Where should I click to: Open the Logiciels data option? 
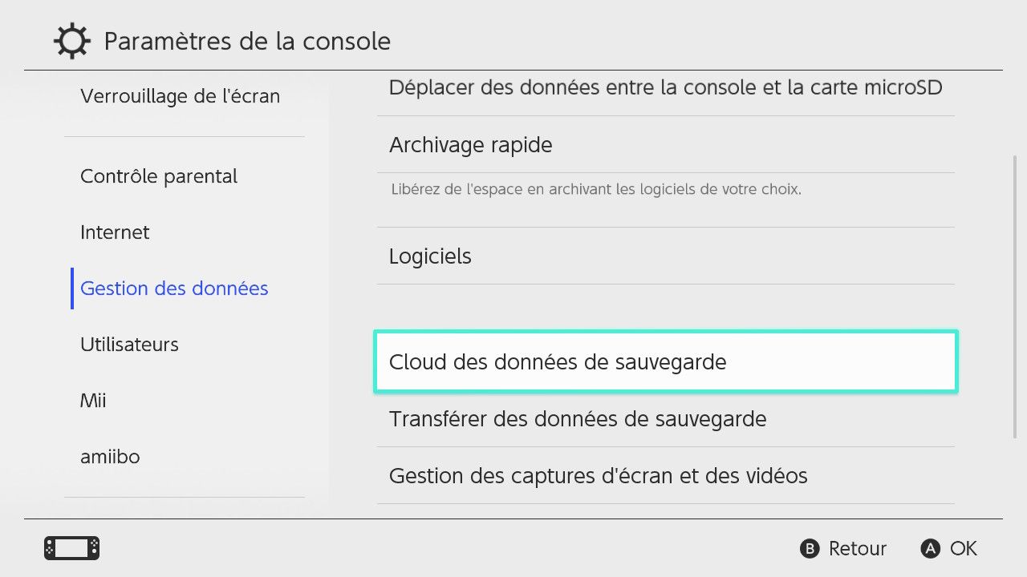[666, 256]
